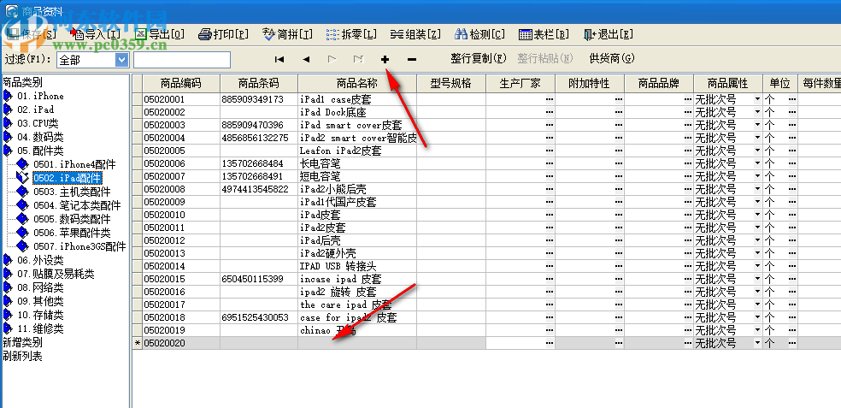Open 商品属性 dropdown in row 05020015
The image size is (841, 408).
pyautogui.click(x=758, y=279)
